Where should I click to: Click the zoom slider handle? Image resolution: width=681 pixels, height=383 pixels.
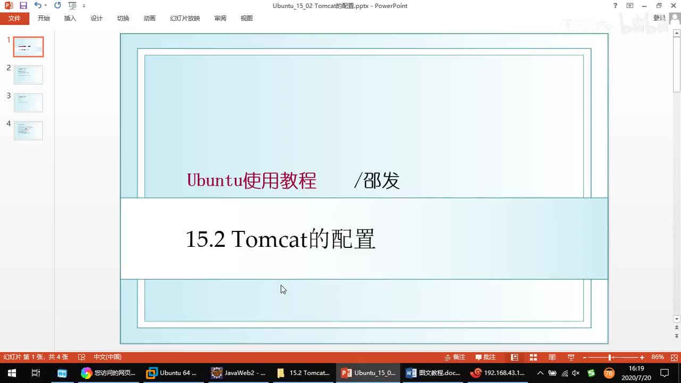(x=610, y=357)
